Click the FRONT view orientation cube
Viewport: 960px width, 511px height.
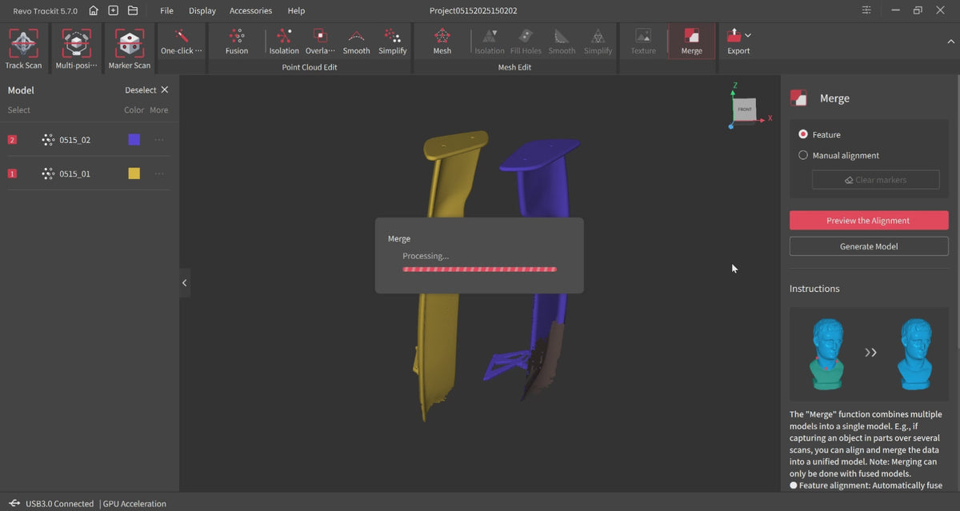coord(745,110)
